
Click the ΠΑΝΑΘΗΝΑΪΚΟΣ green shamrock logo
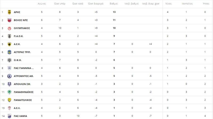(9, 92)
